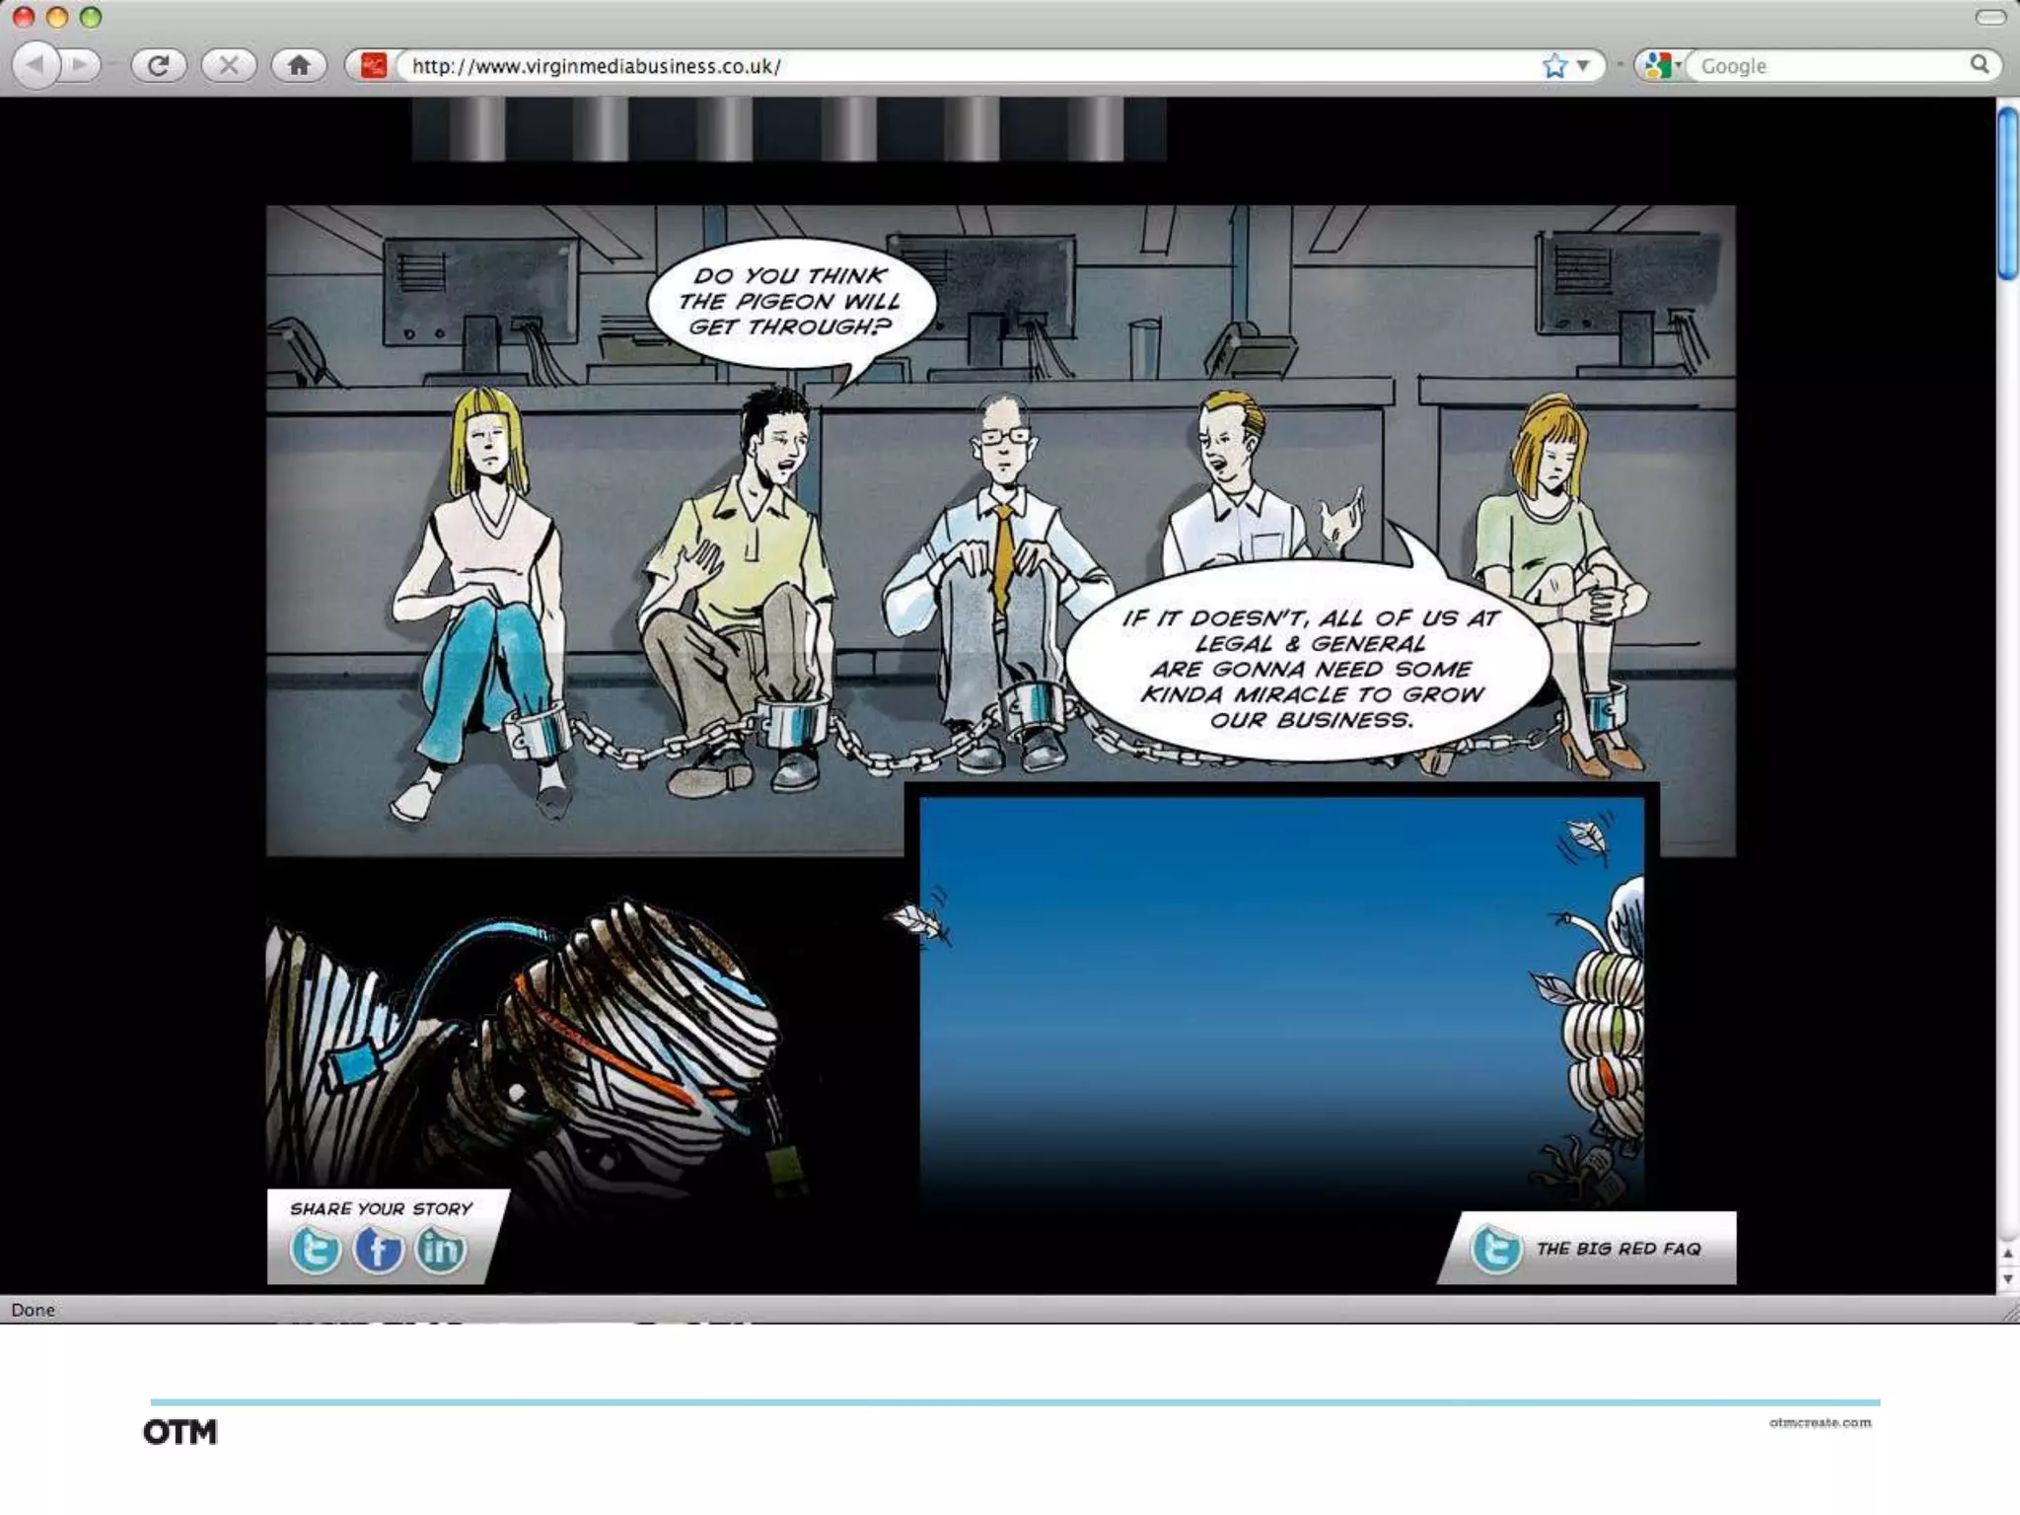Open bookmark dropdown arrow beside star
This screenshot has height=1515, width=2020.
[x=1583, y=66]
